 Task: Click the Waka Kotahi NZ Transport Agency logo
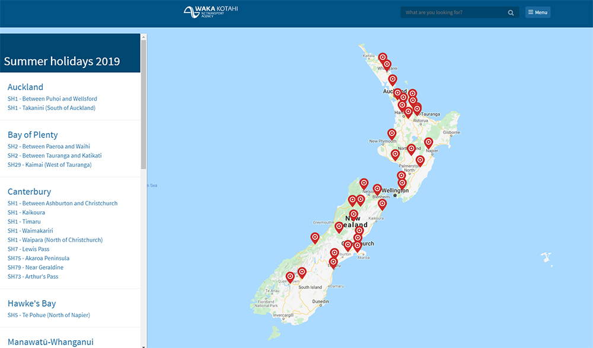211,12
